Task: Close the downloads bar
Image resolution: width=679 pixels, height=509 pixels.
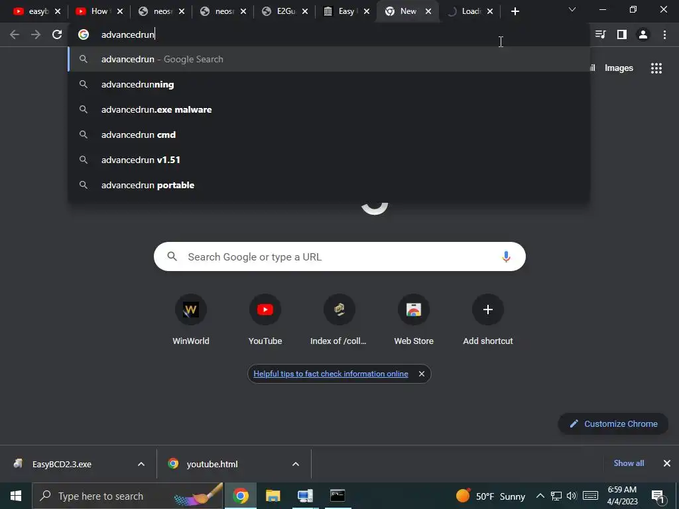Action: pos(667,463)
